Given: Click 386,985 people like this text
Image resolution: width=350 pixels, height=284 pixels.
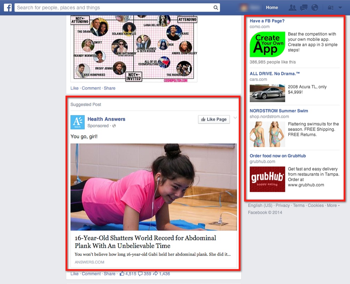Looking at the screenshot, I should [x=272, y=62].
